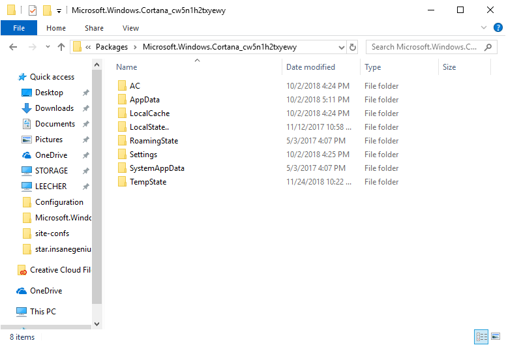Open Downloads in the navigation pane
Image resolution: width=506 pixels, height=345 pixels.
click(x=54, y=108)
